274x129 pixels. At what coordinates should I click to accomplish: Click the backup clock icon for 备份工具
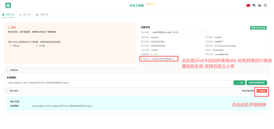20,14
